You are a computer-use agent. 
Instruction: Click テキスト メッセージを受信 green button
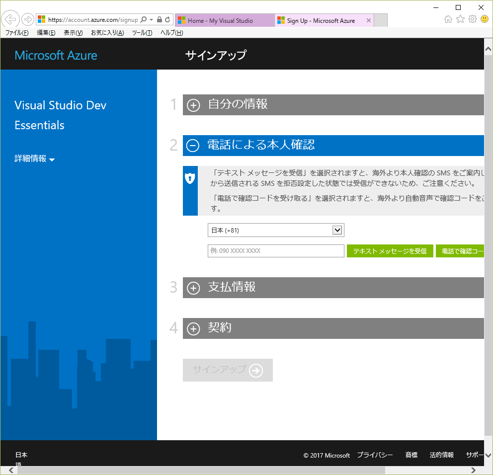(390, 251)
